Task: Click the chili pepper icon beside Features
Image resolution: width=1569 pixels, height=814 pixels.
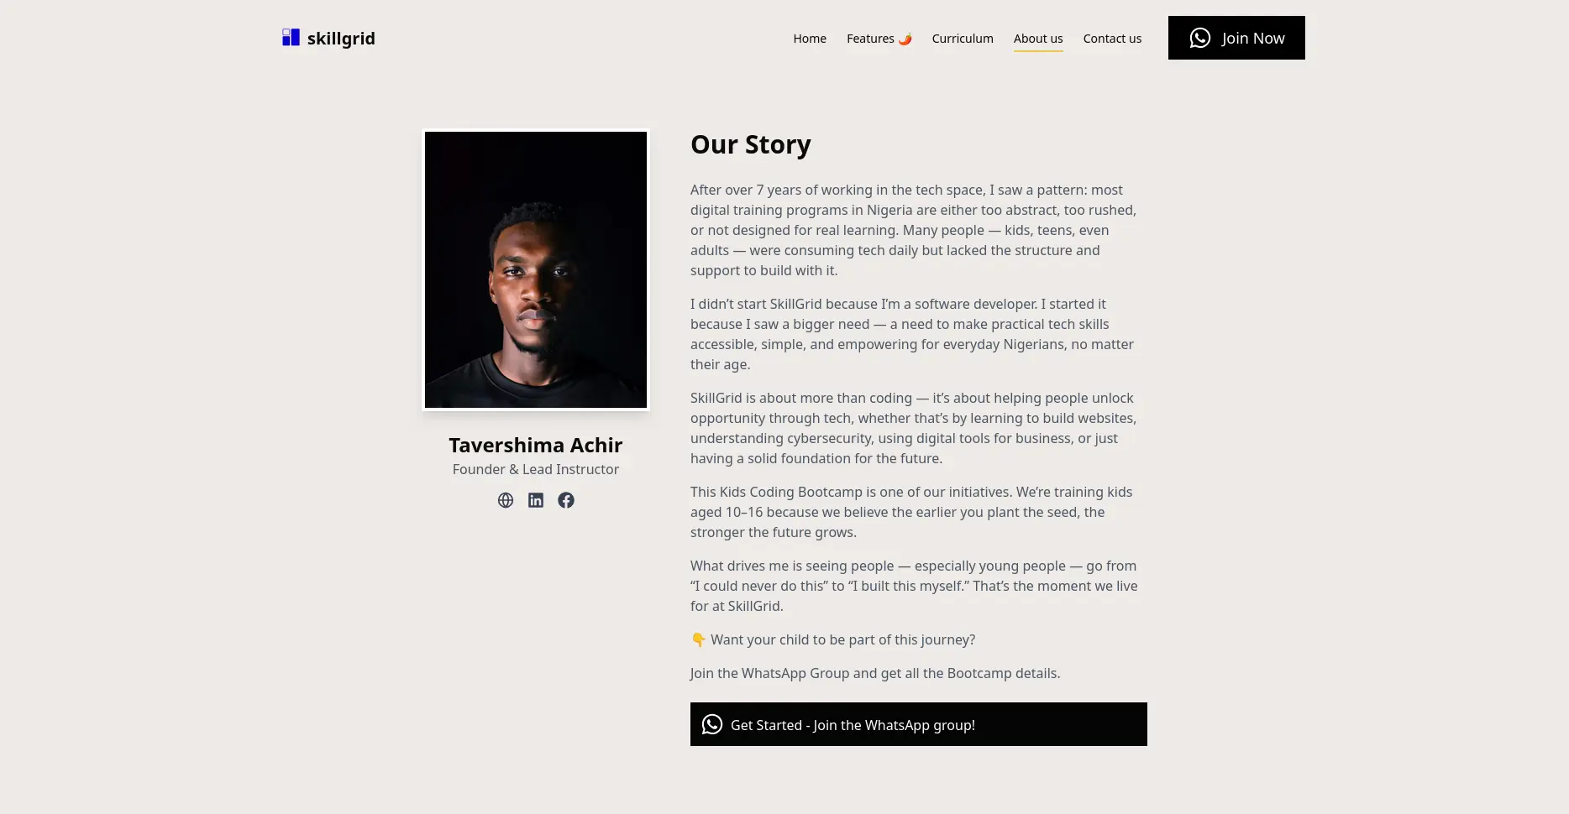Action: pos(905,39)
